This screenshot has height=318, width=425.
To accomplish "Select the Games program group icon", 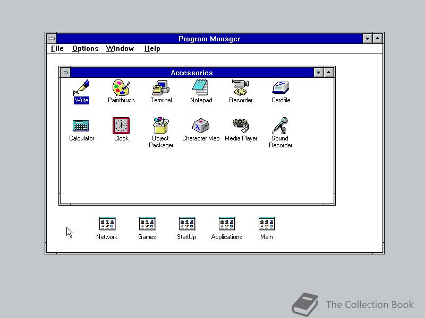I will 147,224.
